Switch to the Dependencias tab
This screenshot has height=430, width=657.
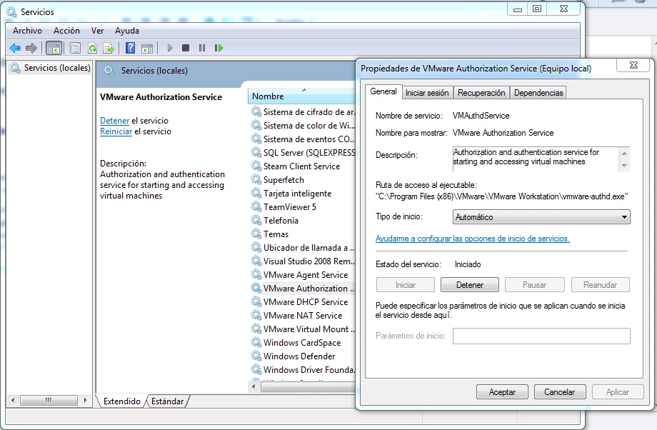pyautogui.click(x=538, y=93)
